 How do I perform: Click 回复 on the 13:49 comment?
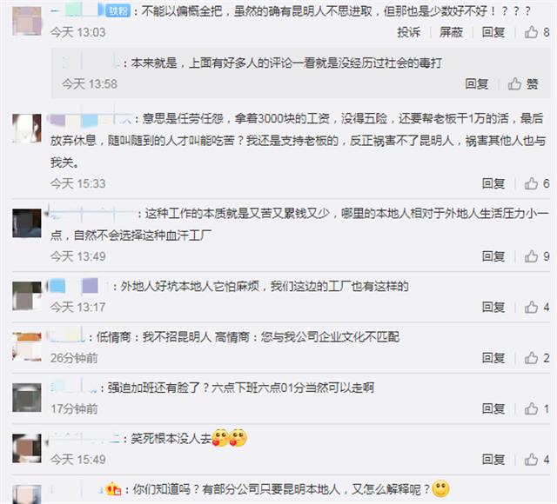pos(493,256)
